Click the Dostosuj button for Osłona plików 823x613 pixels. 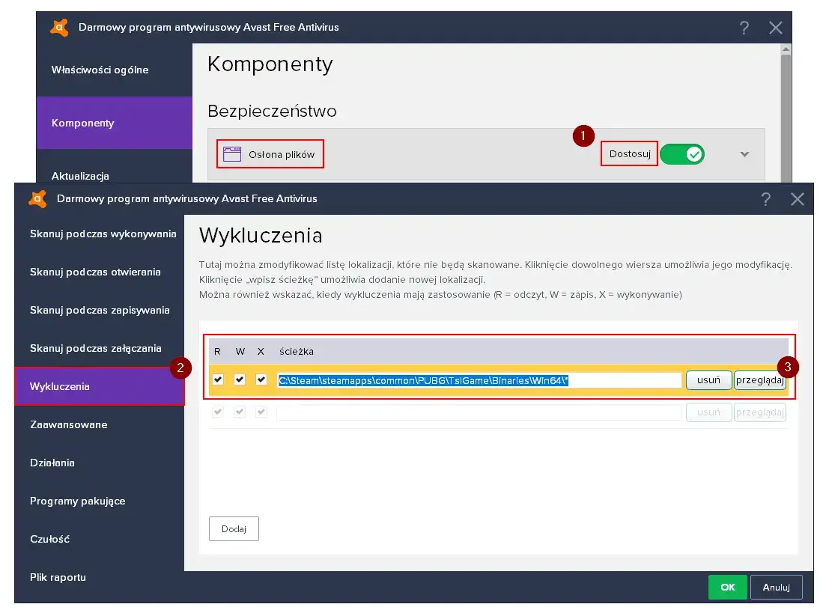point(629,153)
